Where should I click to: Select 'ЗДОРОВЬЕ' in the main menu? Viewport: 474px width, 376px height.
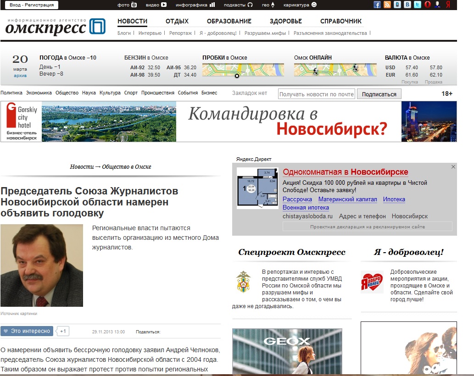[285, 21]
